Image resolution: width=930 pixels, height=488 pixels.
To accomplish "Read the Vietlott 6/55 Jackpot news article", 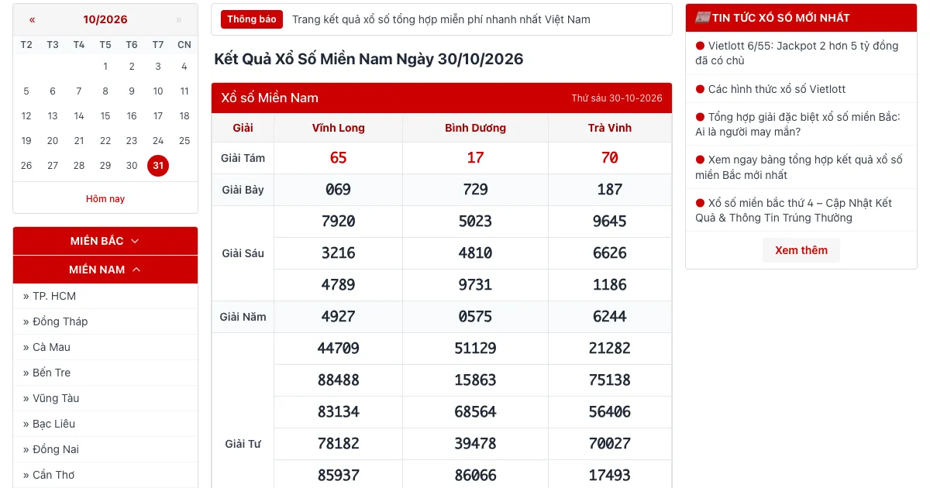I will point(801,53).
